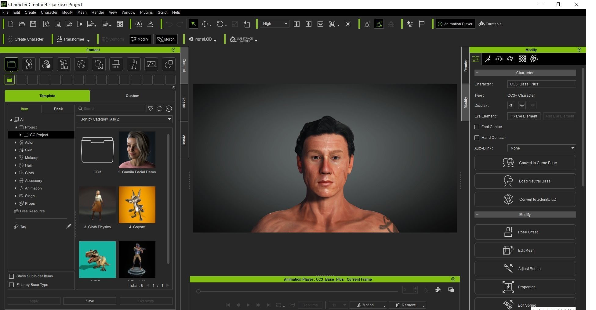Switch to the Custom tab

(x=133, y=96)
